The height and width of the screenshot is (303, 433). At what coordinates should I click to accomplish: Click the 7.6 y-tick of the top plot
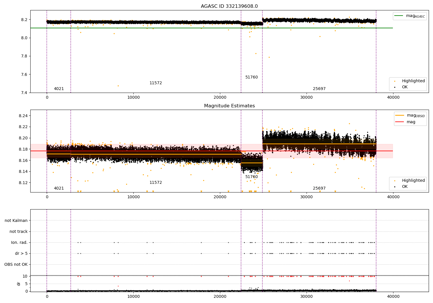tap(24, 74)
